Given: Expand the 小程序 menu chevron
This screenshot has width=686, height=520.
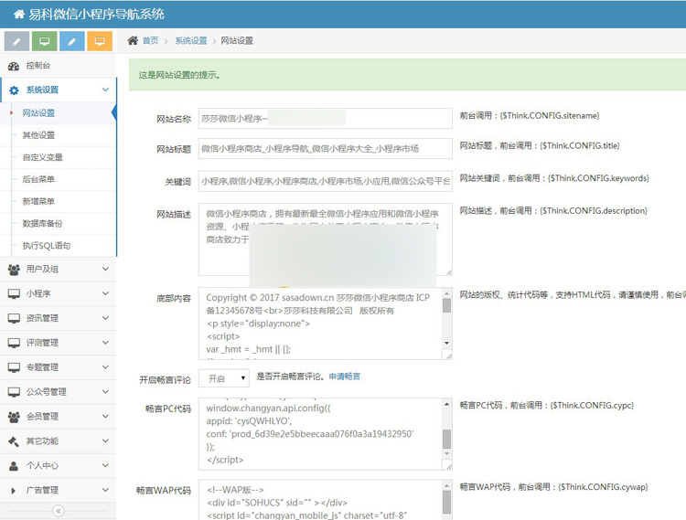Looking at the screenshot, I should click(x=105, y=293).
